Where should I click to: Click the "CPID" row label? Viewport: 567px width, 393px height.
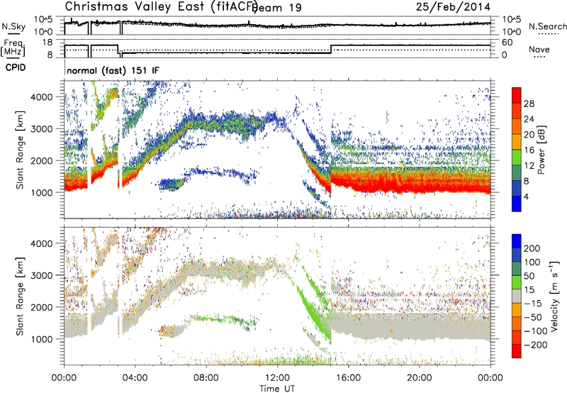[16, 67]
